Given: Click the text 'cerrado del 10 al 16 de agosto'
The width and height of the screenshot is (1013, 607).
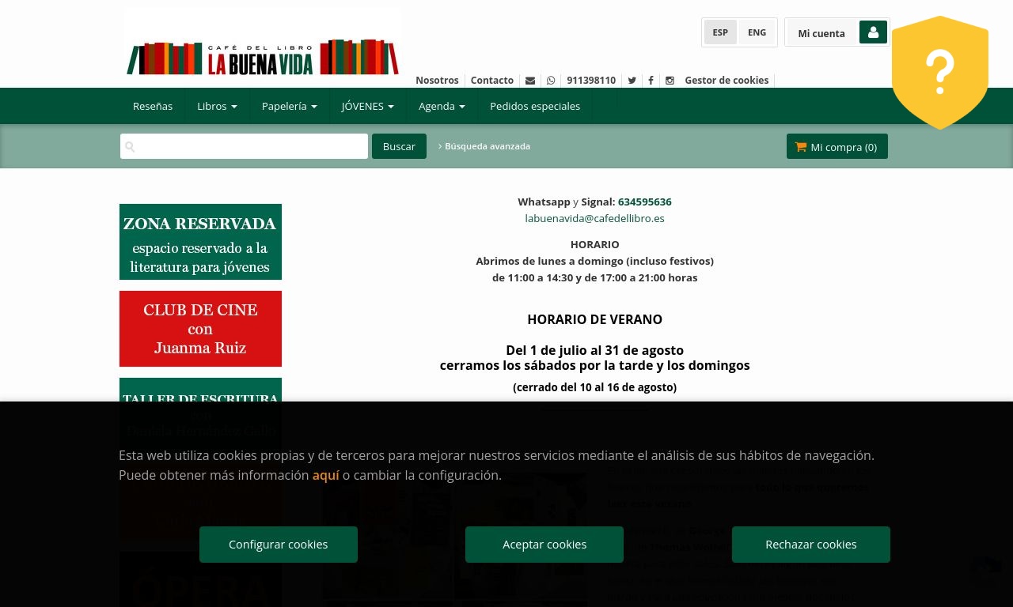Looking at the screenshot, I should [x=595, y=387].
